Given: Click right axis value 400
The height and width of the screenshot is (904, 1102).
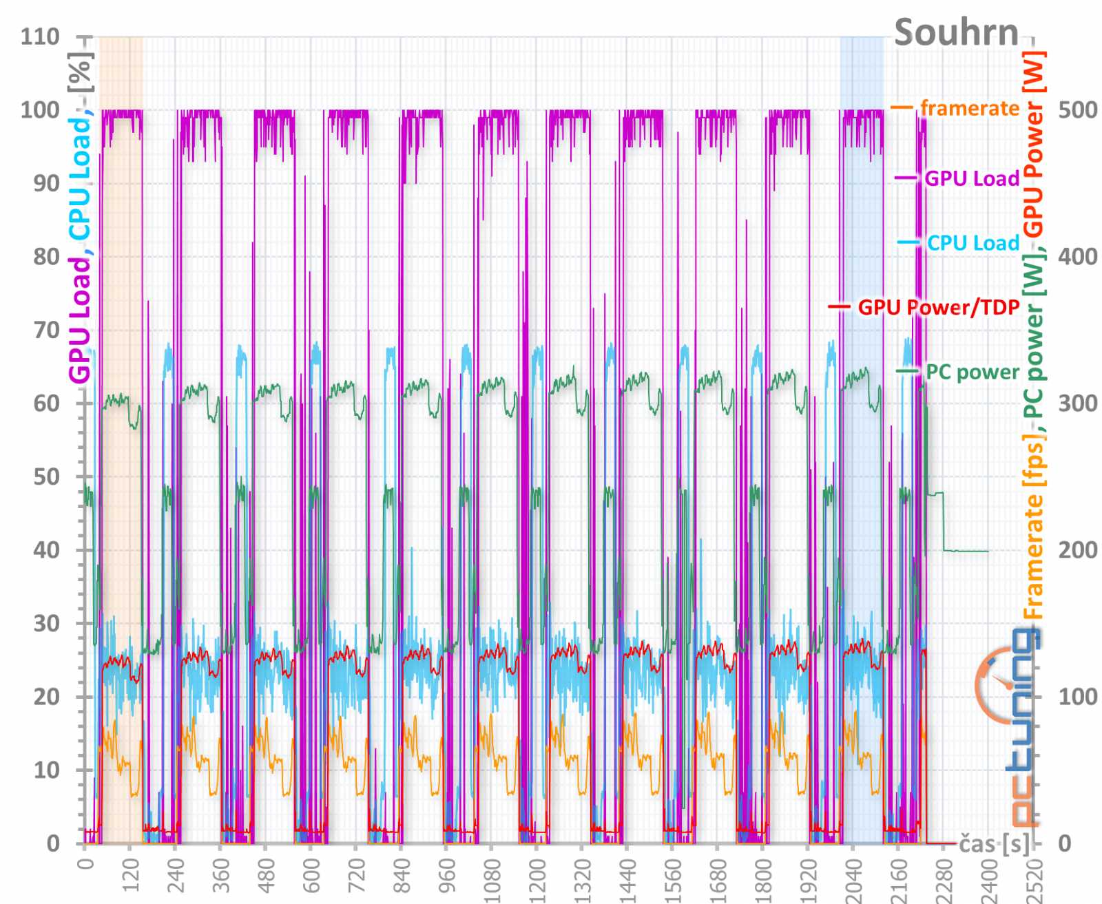Looking at the screenshot, I should click(1078, 257).
